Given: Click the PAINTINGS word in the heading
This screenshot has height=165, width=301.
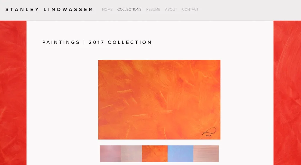Looking at the screenshot, I should 61,42.
